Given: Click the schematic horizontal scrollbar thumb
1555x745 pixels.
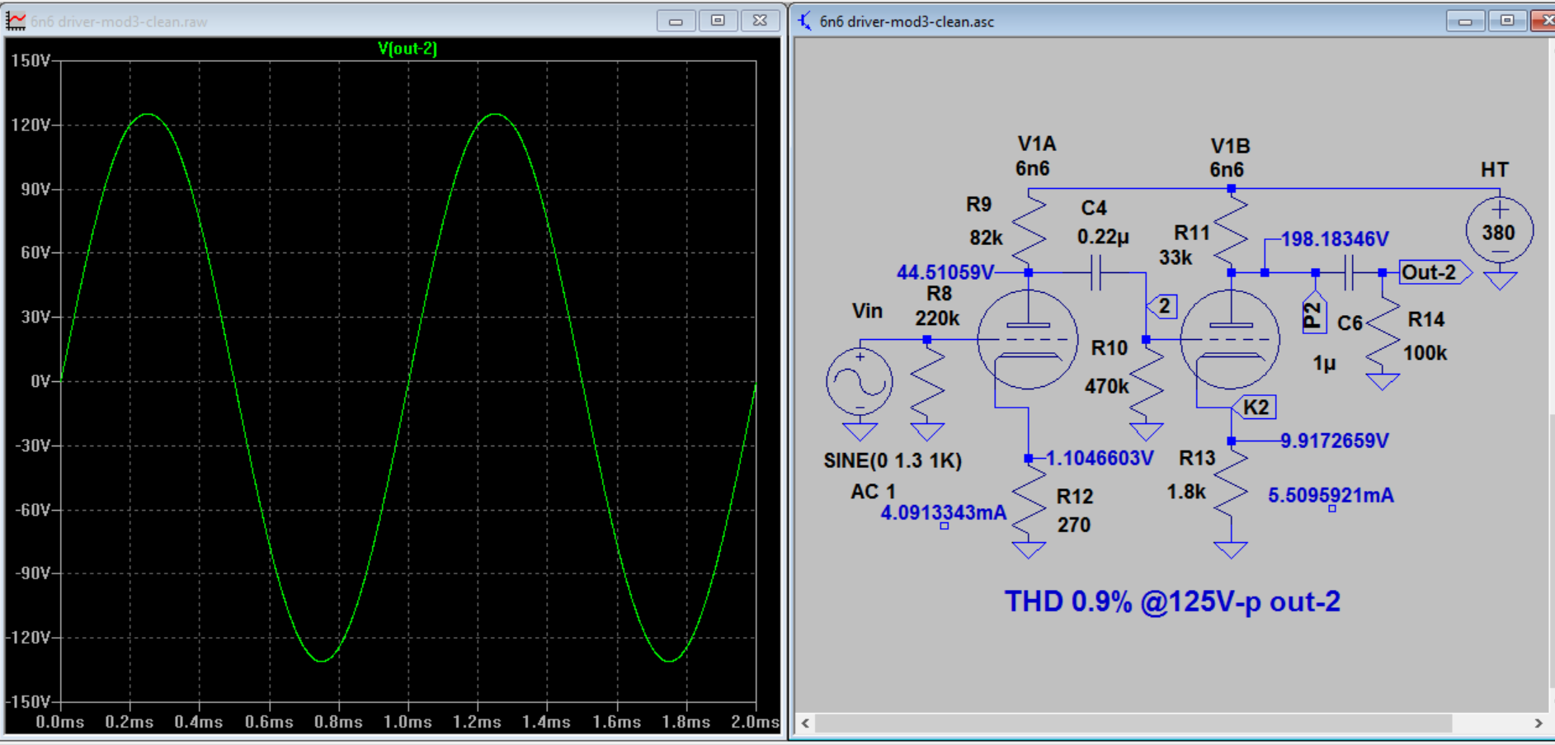Looking at the screenshot, I should pyautogui.click(x=1134, y=724).
